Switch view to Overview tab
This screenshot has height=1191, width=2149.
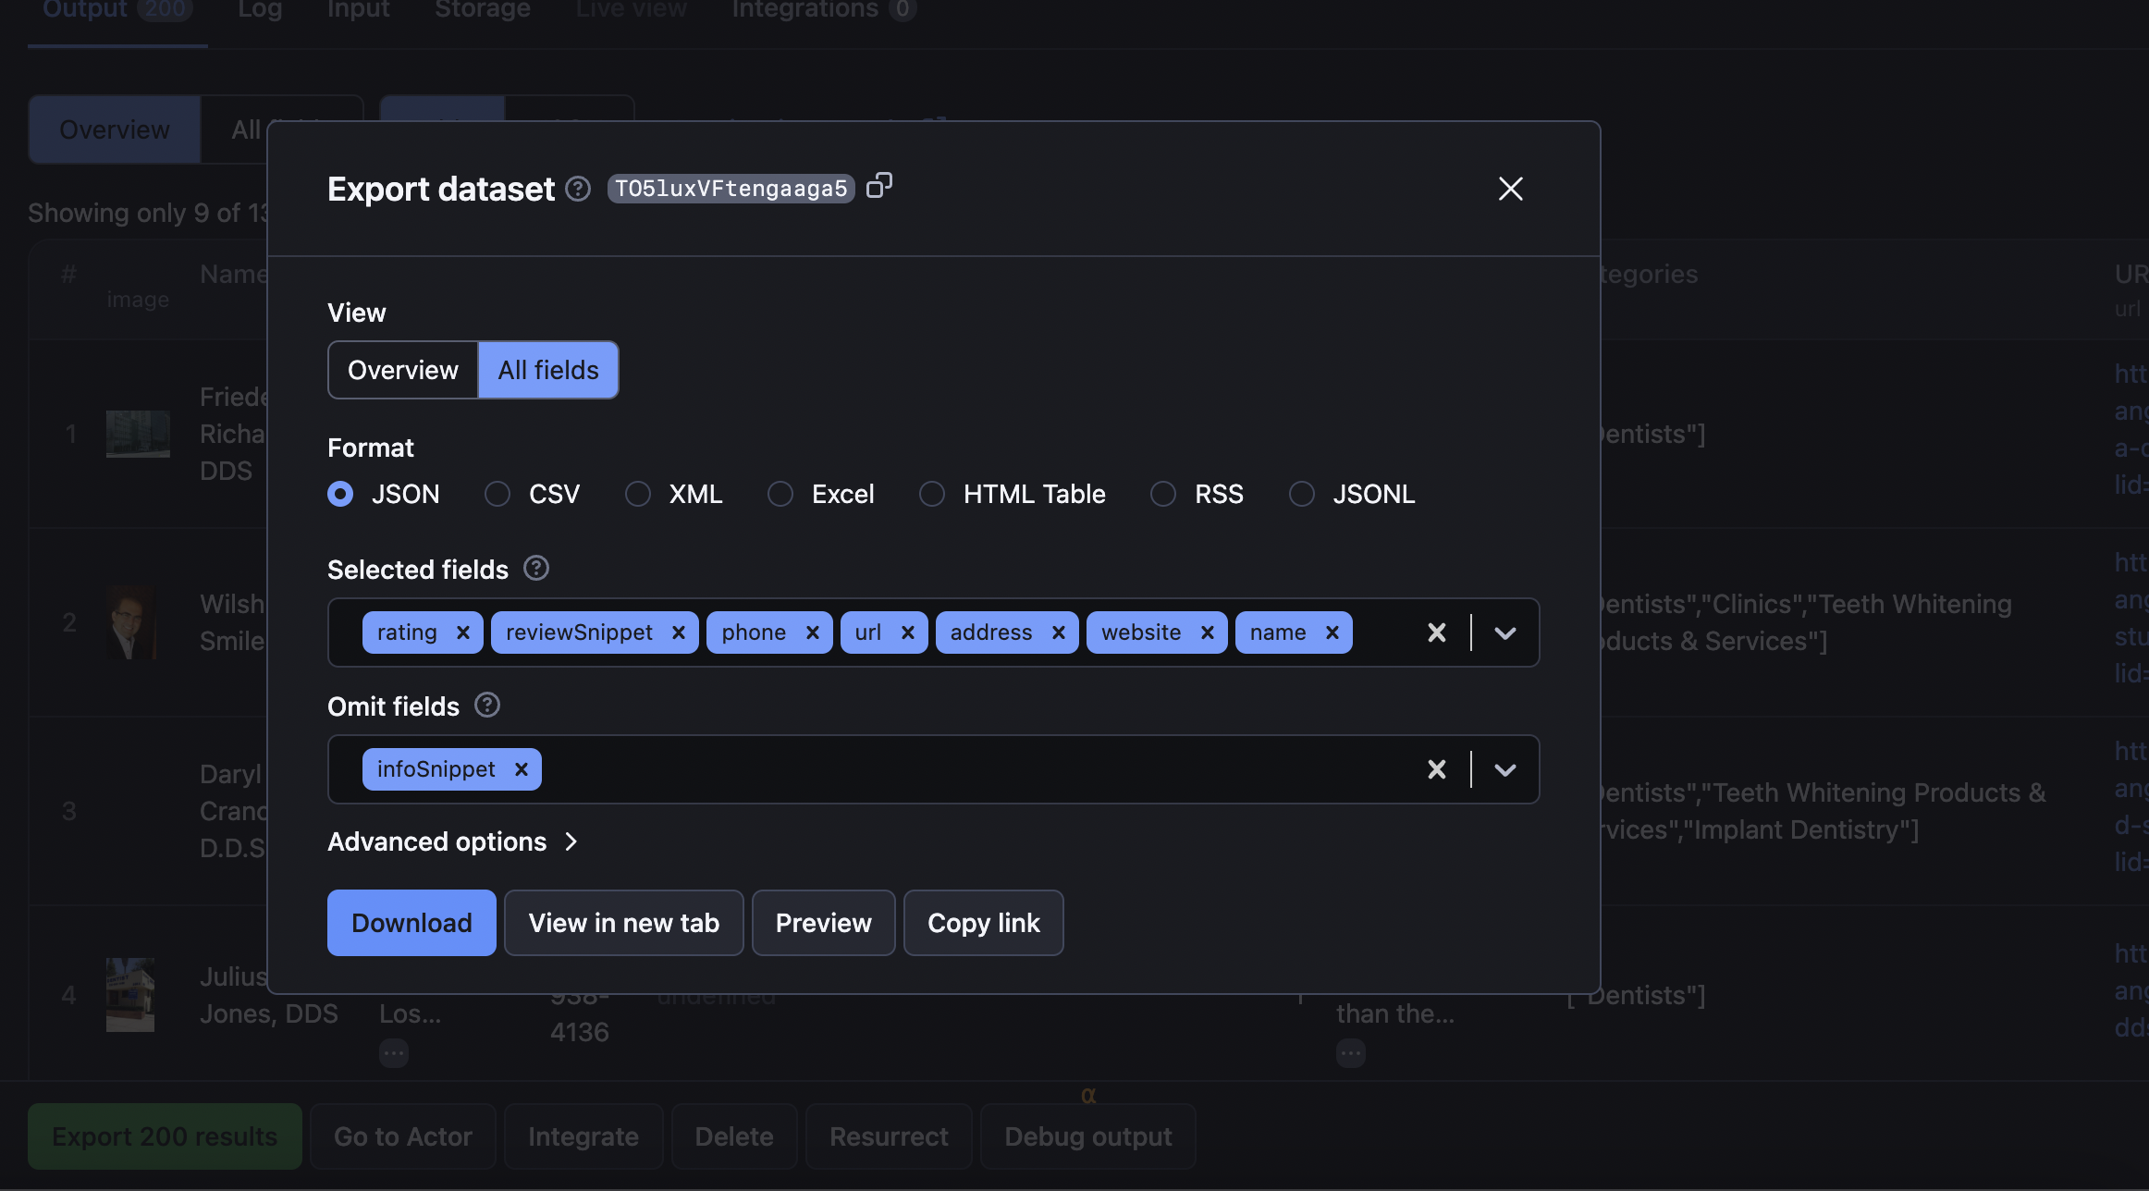click(403, 370)
